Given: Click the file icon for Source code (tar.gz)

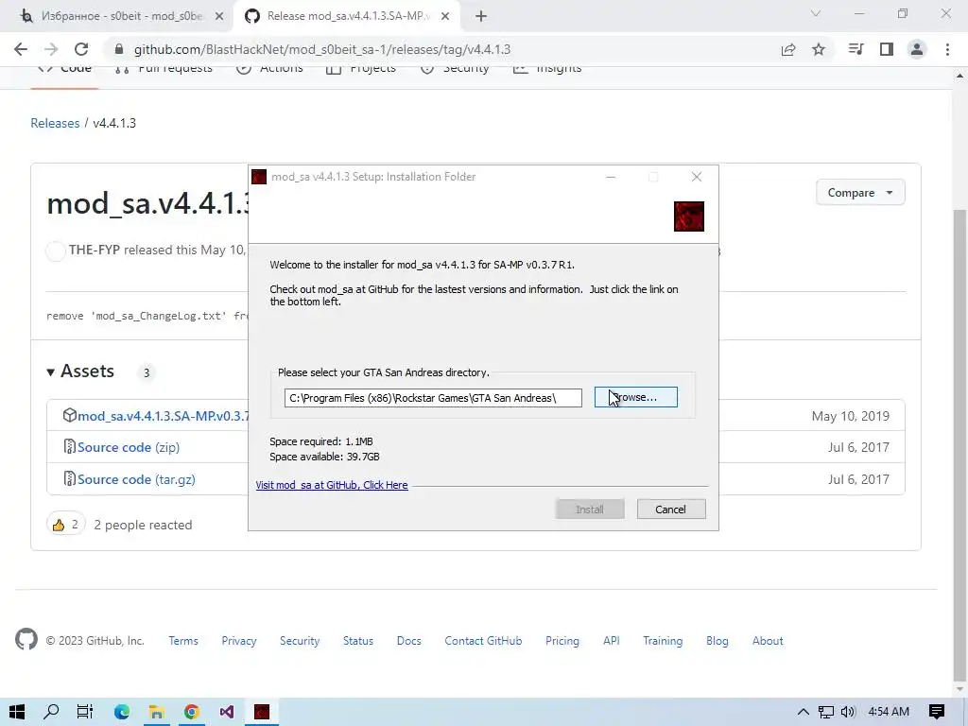Looking at the screenshot, I should point(70,478).
